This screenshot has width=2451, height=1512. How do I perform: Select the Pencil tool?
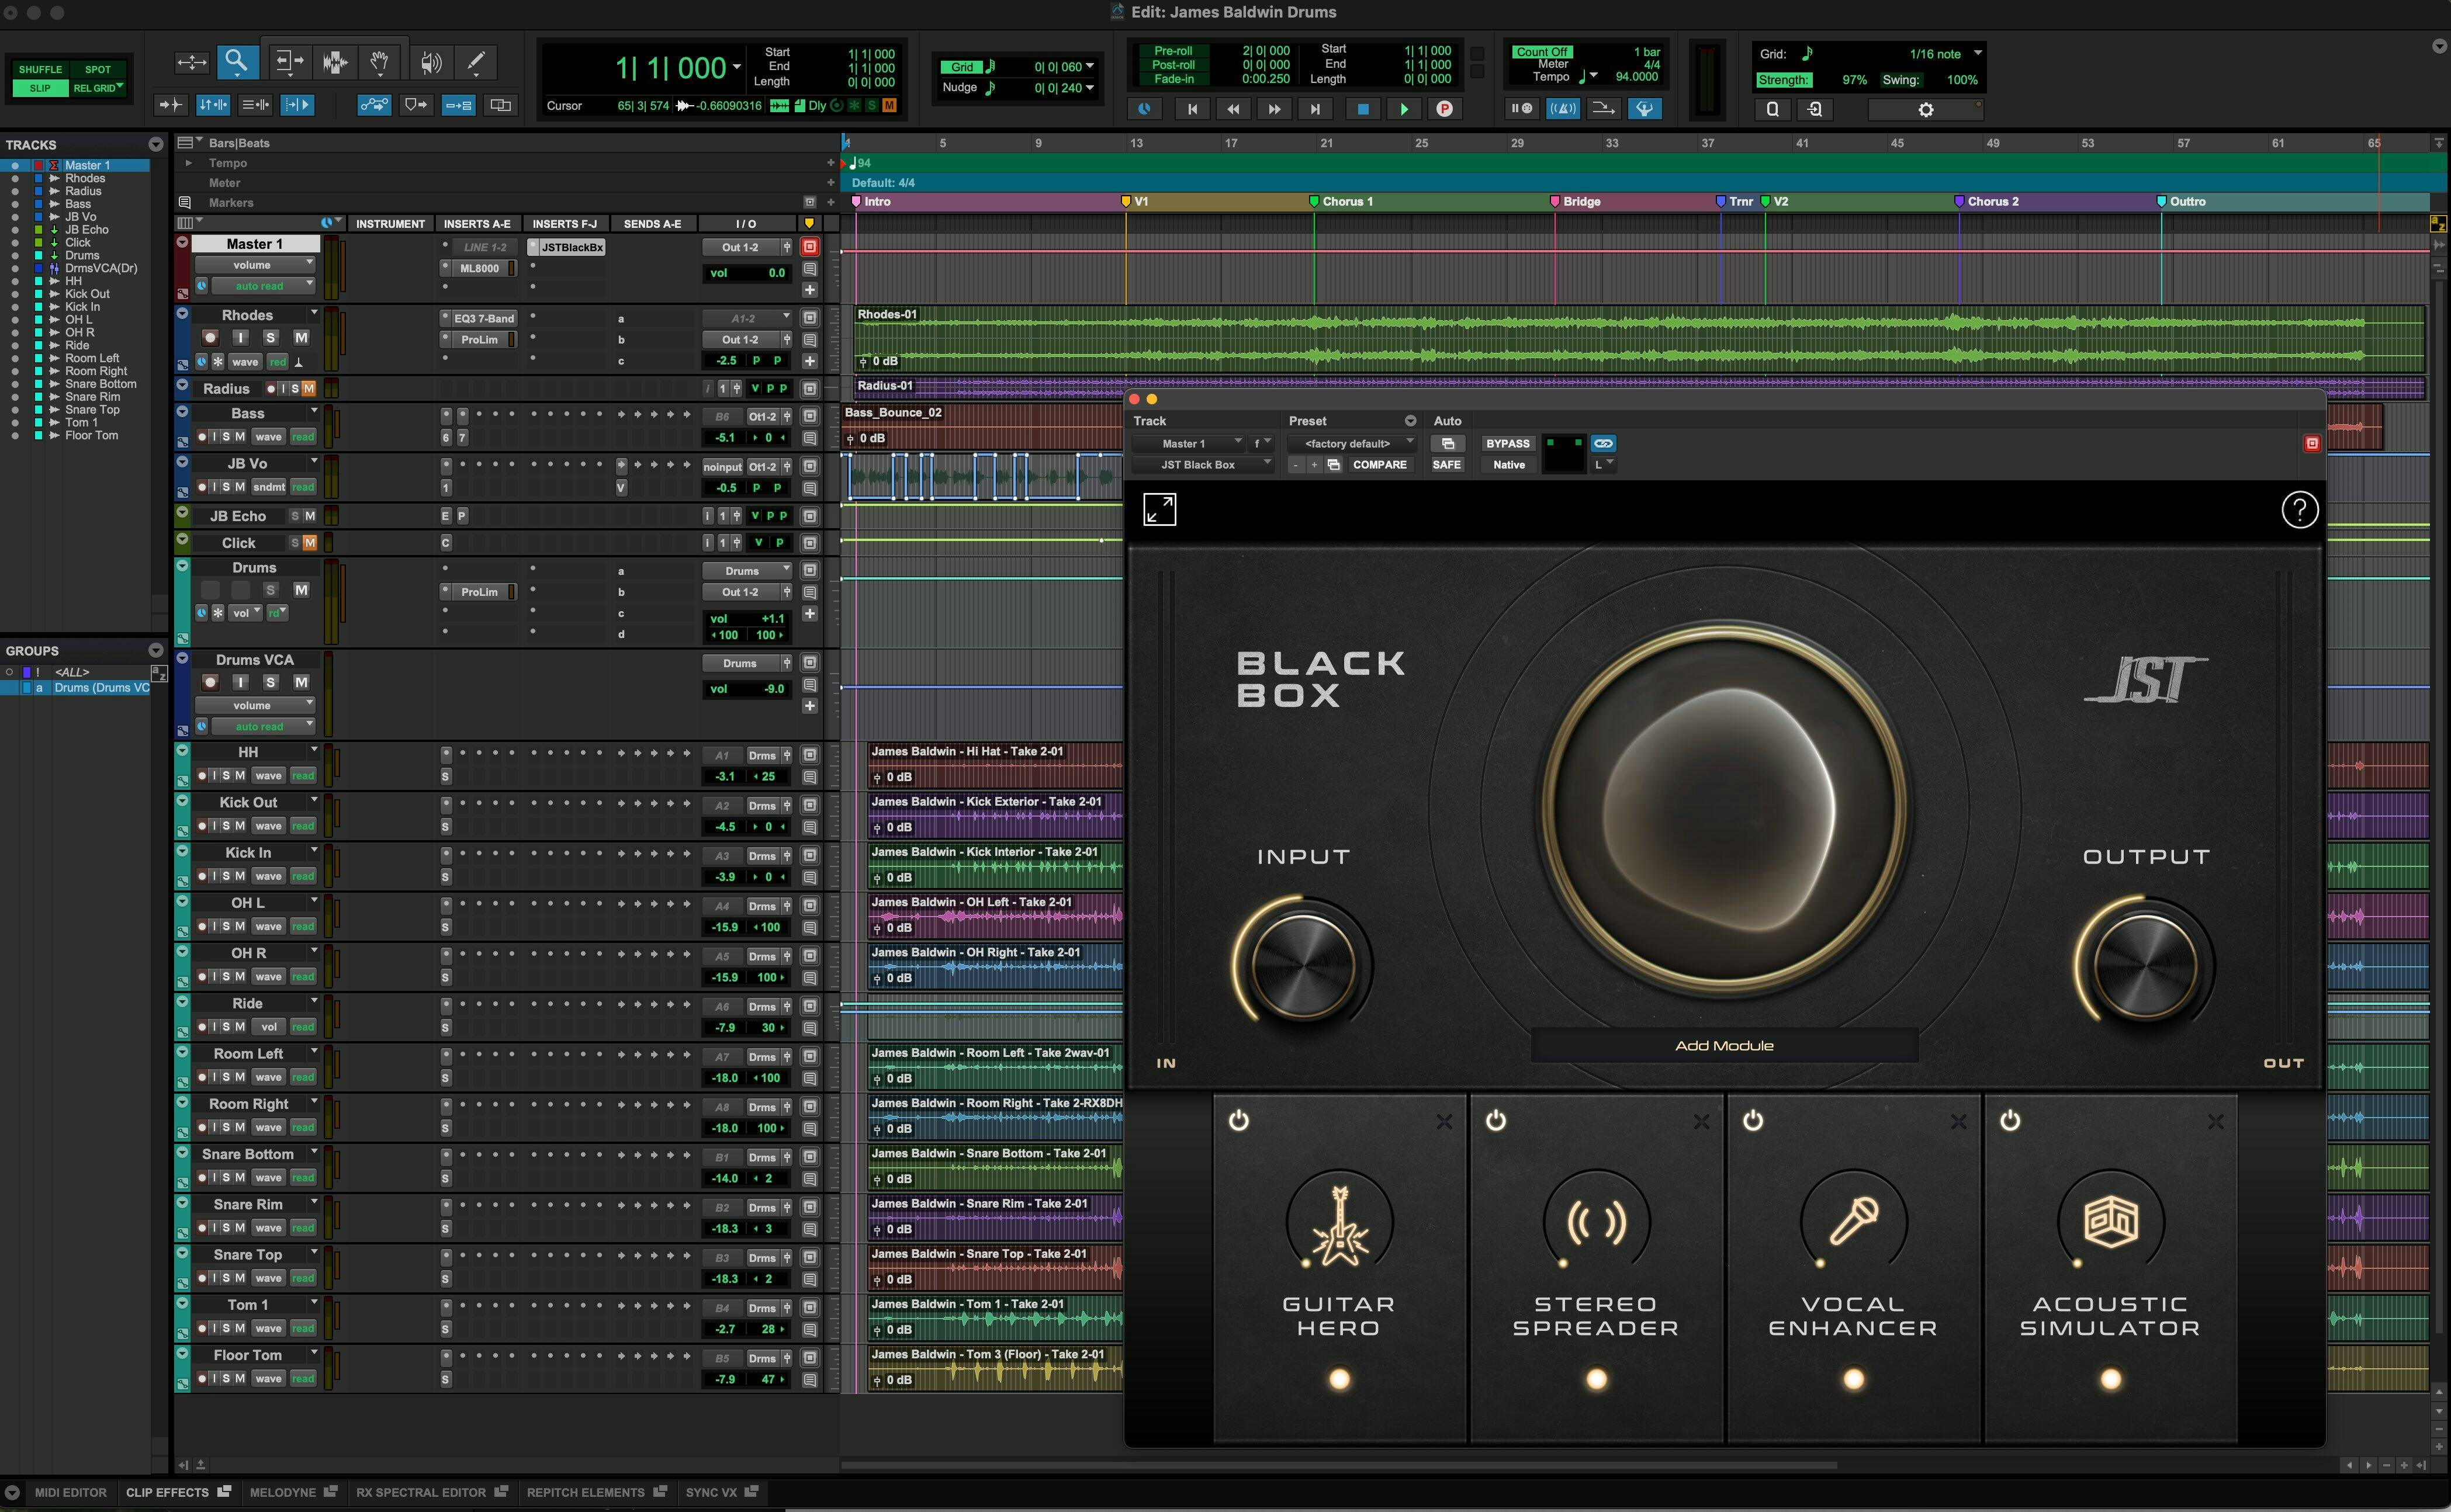(x=477, y=62)
